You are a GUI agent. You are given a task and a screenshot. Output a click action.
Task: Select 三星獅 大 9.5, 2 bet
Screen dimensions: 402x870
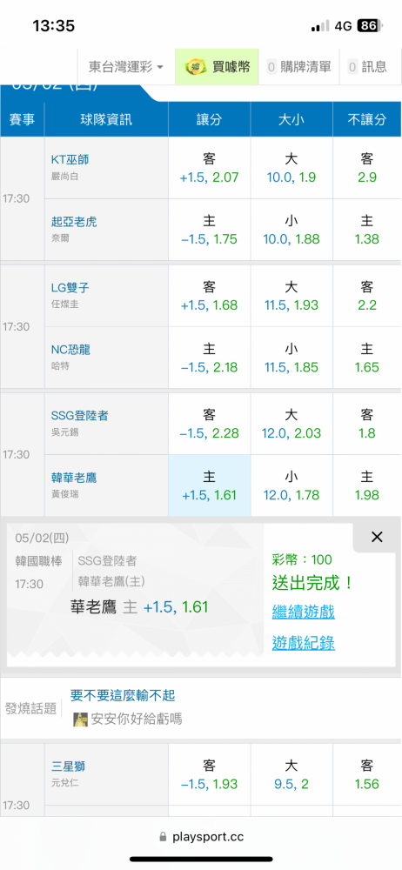pos(291,775)
